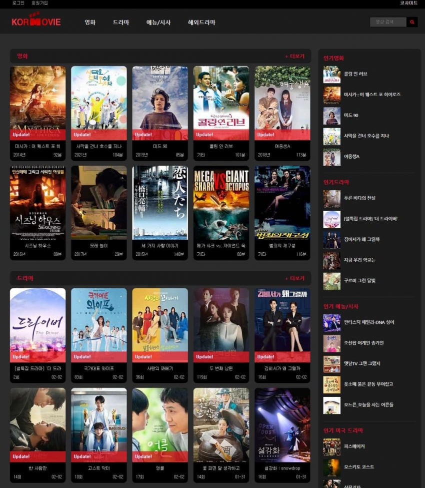This screenshot has height=488, width=425.
Task: Open 푸른 바다의 전설 title in 인기드라마 list
Action: (x=359, y=198)
